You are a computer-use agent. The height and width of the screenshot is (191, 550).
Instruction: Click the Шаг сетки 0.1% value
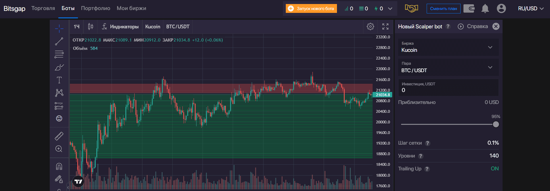(493, 143)
